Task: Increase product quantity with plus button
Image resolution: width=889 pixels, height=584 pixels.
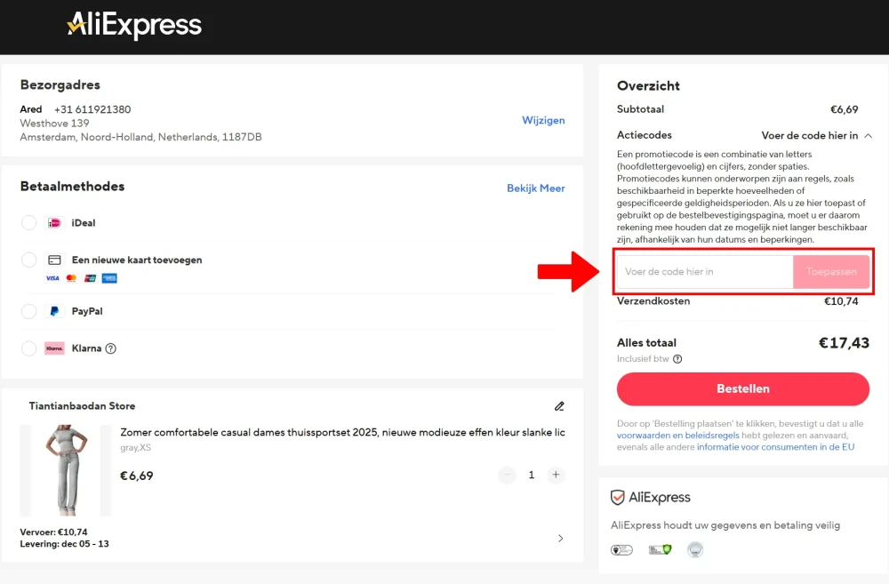Action: (556, 475)
